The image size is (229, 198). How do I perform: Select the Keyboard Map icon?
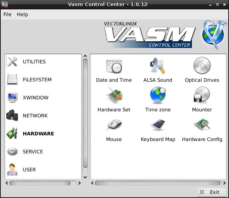pyautogui.click(x=158, y=126)
